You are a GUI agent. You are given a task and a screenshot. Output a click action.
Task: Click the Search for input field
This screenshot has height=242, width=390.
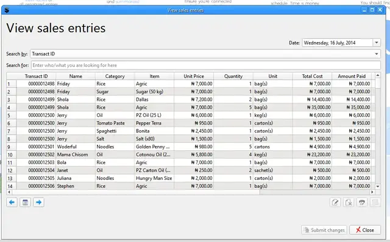[x=206, y=65]
